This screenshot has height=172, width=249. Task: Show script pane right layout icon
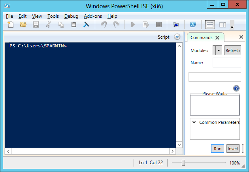[x=223, y=25]
